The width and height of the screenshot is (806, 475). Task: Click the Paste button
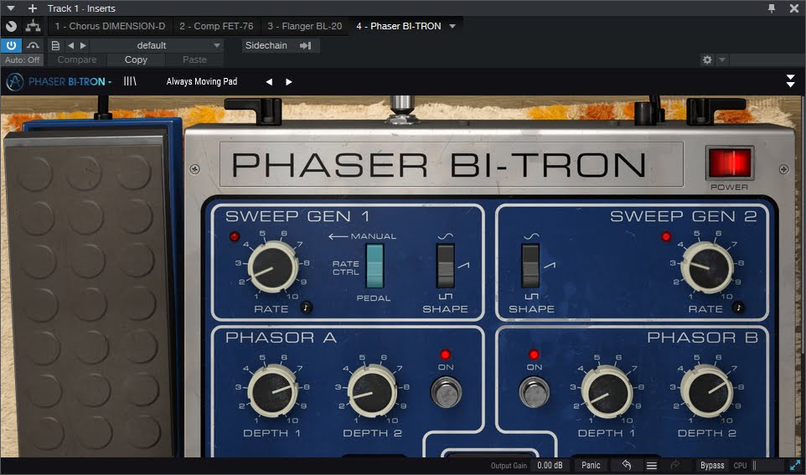point(194,59)
